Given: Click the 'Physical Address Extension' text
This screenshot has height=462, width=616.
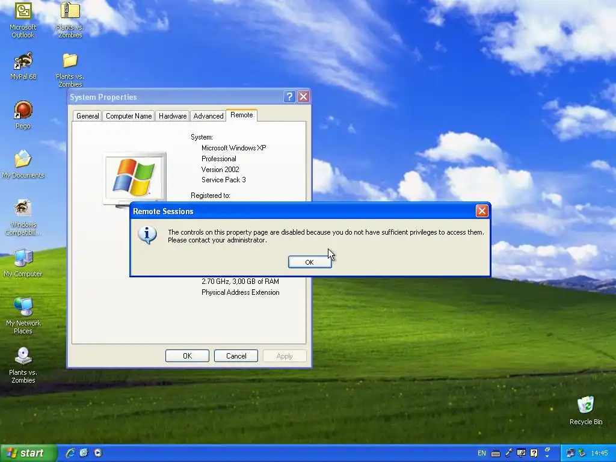Looking at the screenshot, I should pyautogui.click(x=241, y=292).
